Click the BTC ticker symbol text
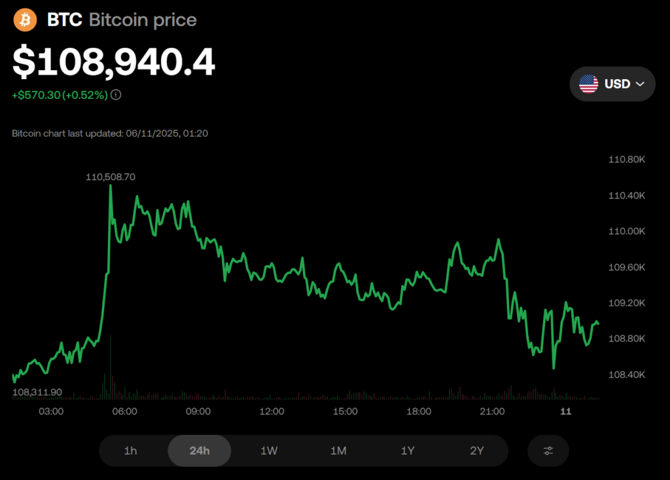The image size is (670, 480). (64, 20)
